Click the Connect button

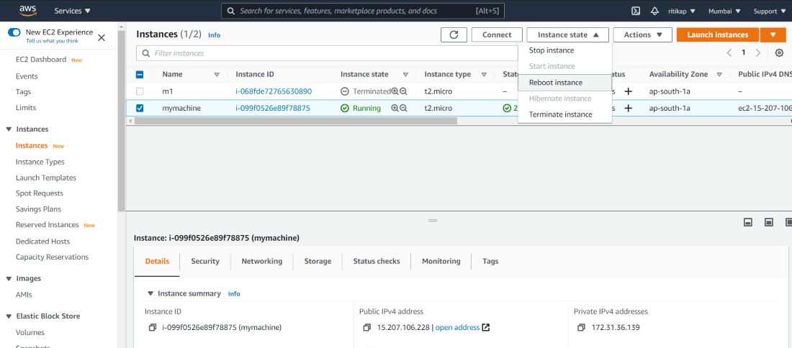497,35
